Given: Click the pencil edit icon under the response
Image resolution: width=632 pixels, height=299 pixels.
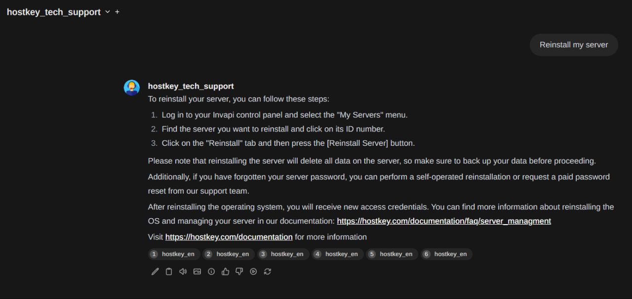Looking at the screenshot, I should [155, 271].
